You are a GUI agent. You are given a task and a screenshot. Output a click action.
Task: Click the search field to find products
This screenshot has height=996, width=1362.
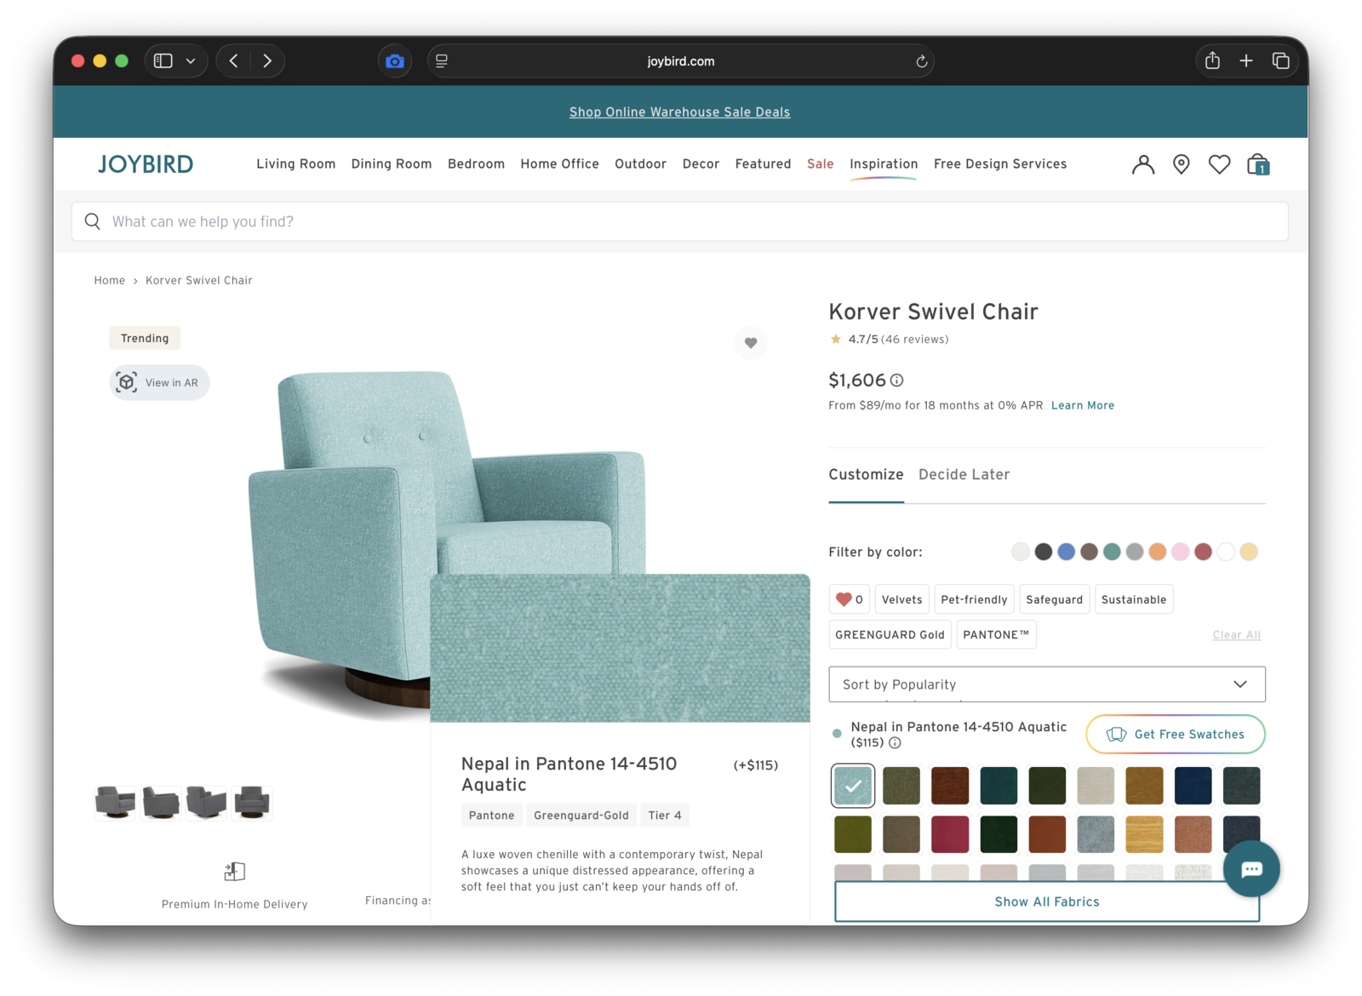point(679,221)
